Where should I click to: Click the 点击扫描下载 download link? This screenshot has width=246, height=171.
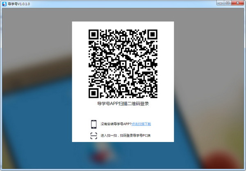coord(141,124)
